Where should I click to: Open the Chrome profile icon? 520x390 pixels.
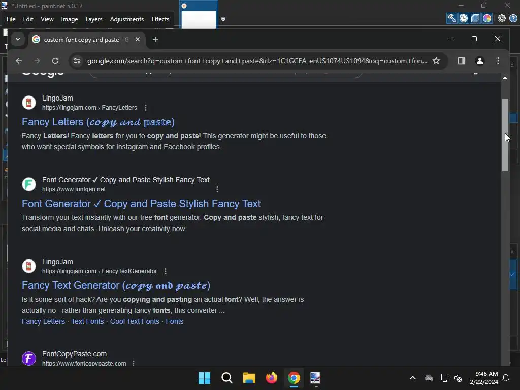click(x=479, y=61)
